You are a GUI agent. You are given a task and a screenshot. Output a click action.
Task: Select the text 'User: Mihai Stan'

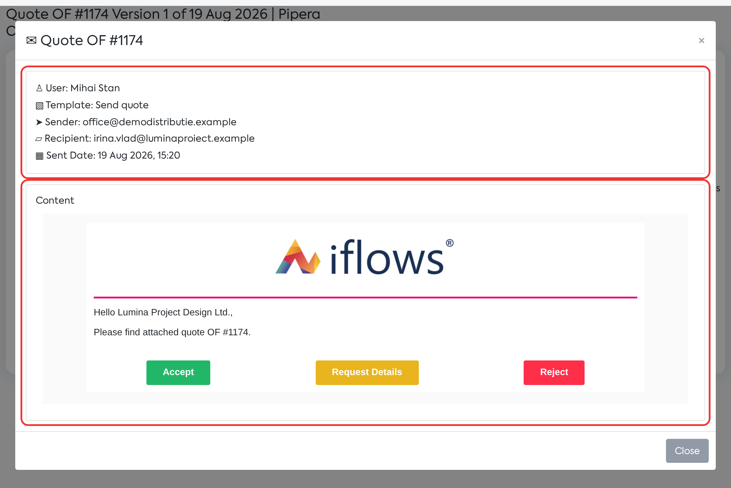[83, 88]
